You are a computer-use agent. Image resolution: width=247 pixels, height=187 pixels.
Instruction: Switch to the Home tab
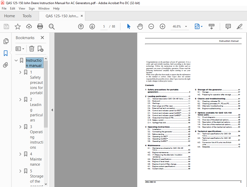point(9,16)
